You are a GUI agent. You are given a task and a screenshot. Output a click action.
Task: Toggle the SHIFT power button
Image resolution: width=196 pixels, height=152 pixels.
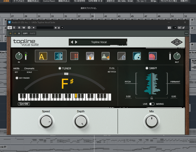147,68
